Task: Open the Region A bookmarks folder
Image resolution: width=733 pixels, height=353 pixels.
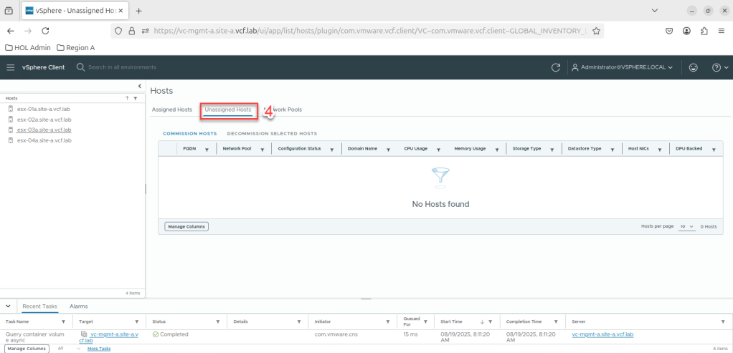Action: 76,48
